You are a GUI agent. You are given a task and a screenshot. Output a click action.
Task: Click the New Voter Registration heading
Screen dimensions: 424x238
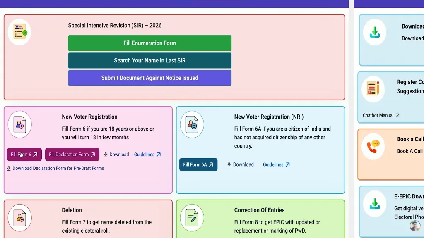[89, 117]
